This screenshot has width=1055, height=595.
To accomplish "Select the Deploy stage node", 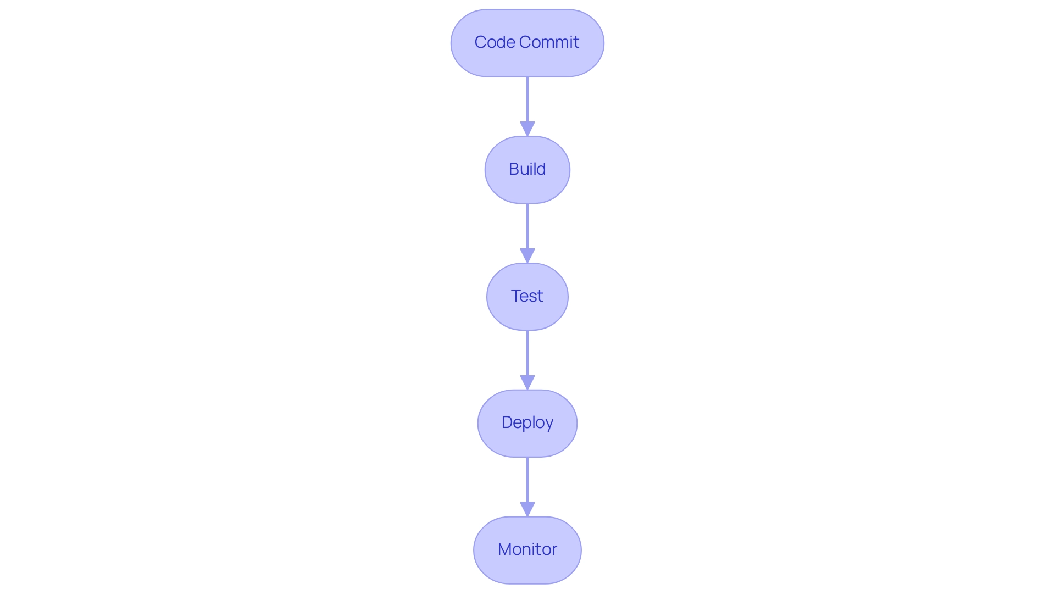I will pyautogui.click(x=527, y=422).
